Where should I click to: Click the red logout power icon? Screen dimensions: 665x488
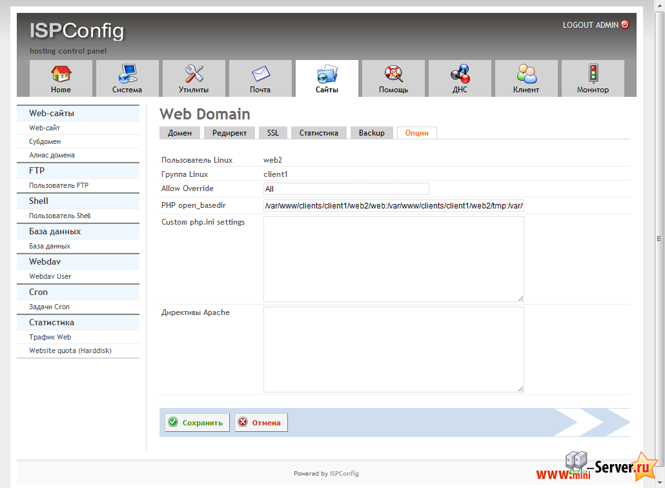[x=625, y=25]
